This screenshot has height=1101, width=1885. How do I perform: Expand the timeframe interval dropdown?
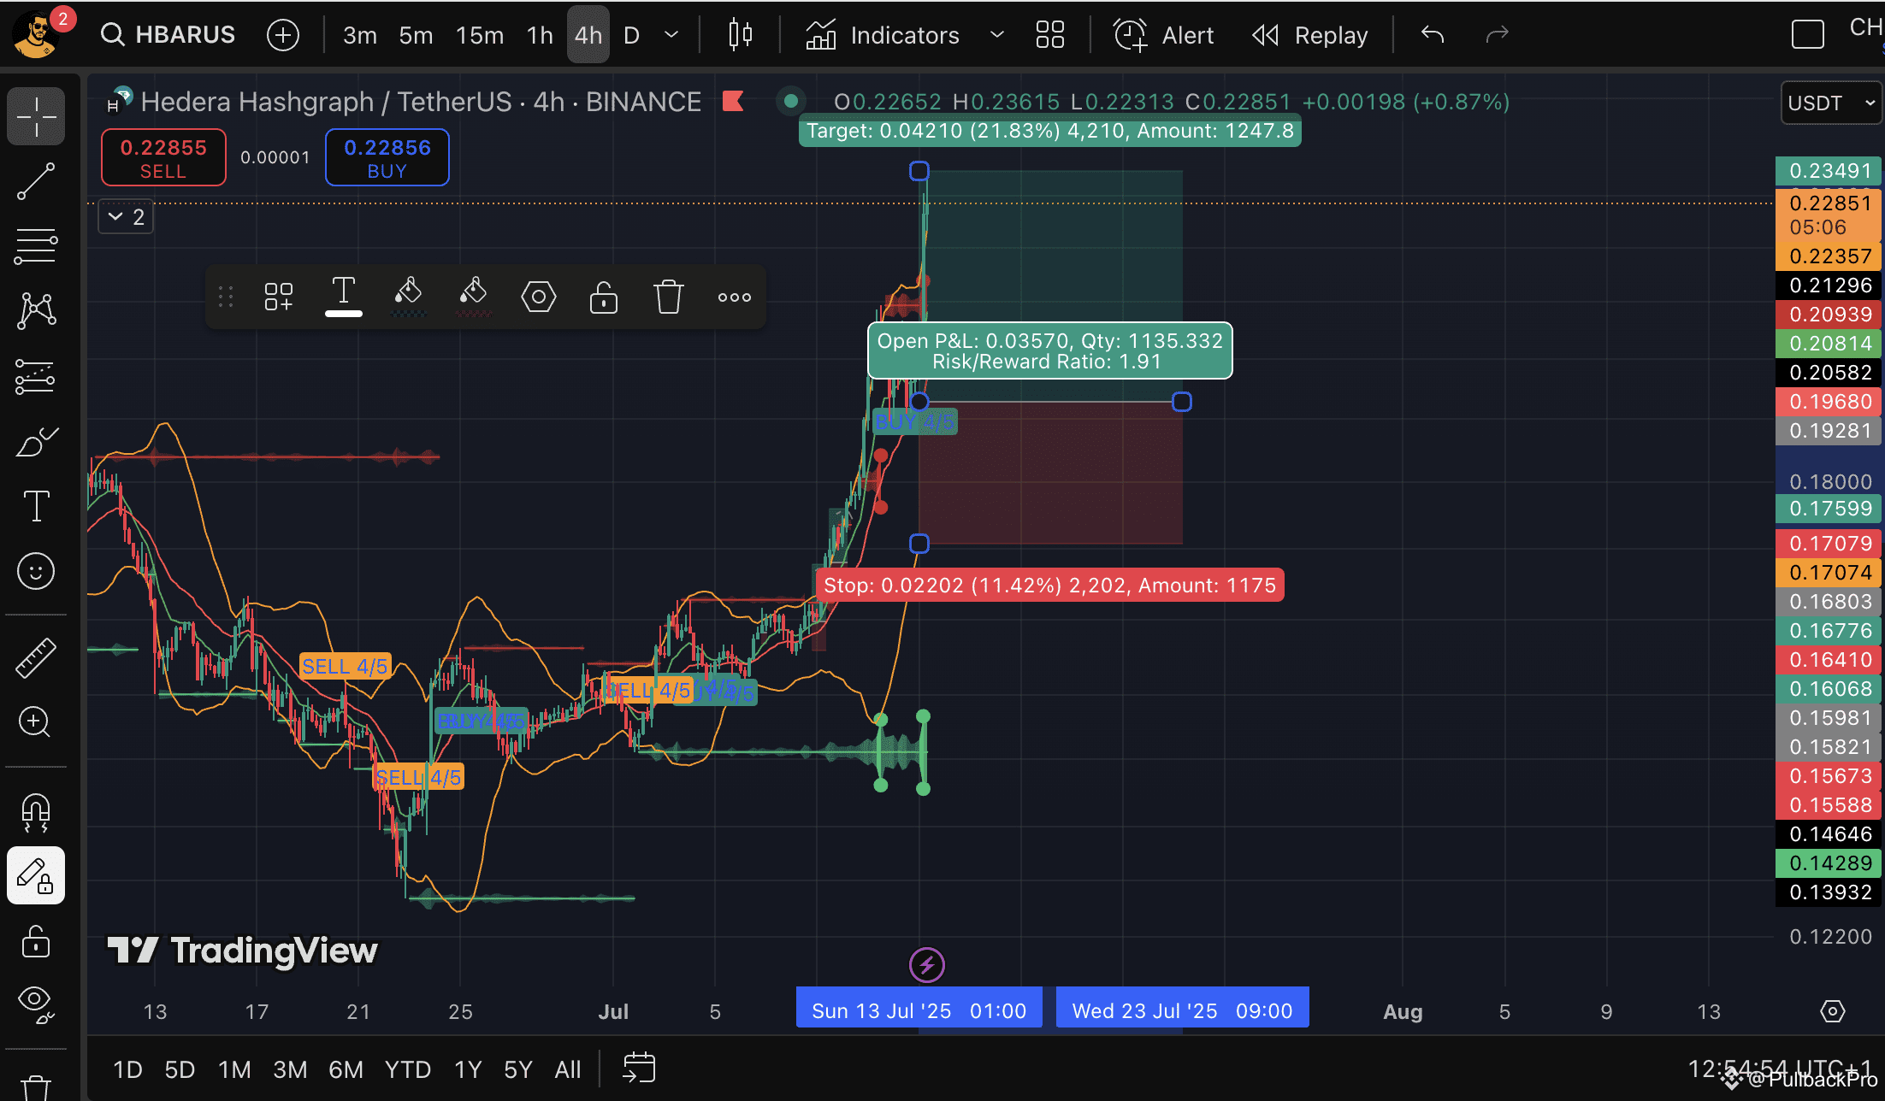pos(672,35)
